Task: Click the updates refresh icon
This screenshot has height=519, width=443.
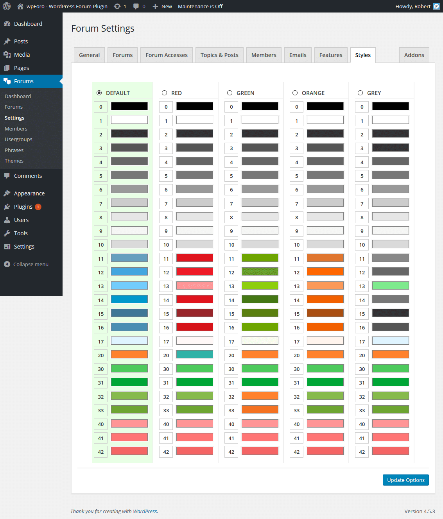Action: 117,6
